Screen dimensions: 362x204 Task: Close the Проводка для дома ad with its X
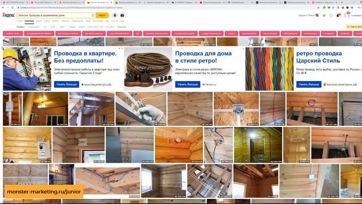point(243,49)
